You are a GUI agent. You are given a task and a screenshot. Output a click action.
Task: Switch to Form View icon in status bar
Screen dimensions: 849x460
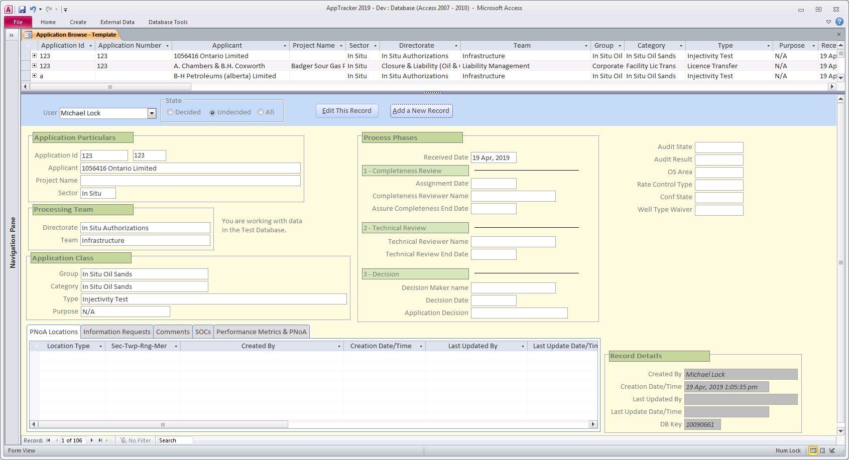click(x=813, y=450)
